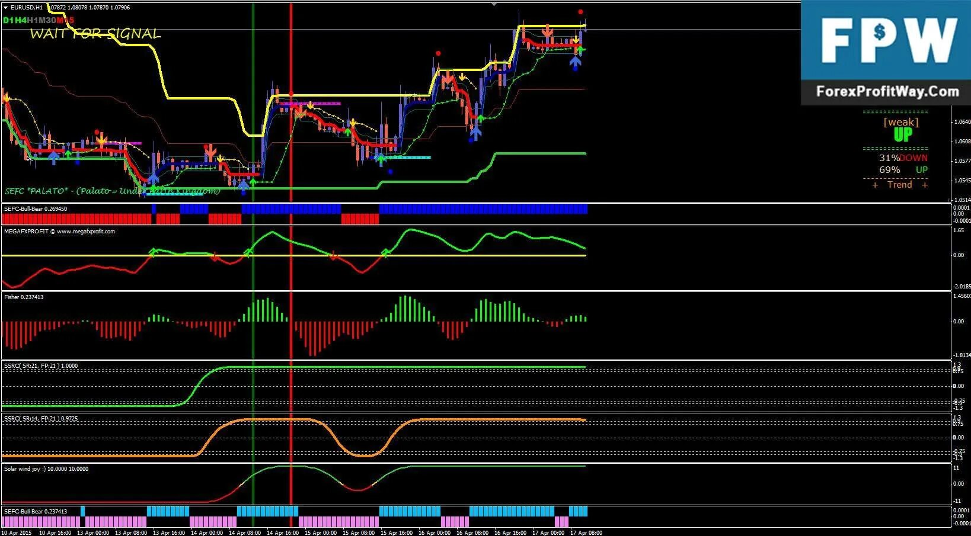971x536 pixels.
Task: Click the WAIT FOR SIGNAL text label
Action: 96,34
